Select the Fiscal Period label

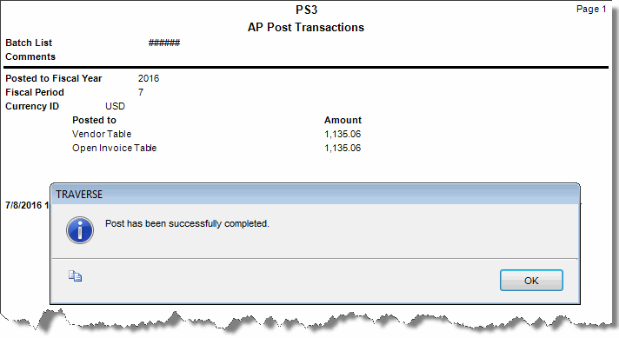[x=35, y=92]
